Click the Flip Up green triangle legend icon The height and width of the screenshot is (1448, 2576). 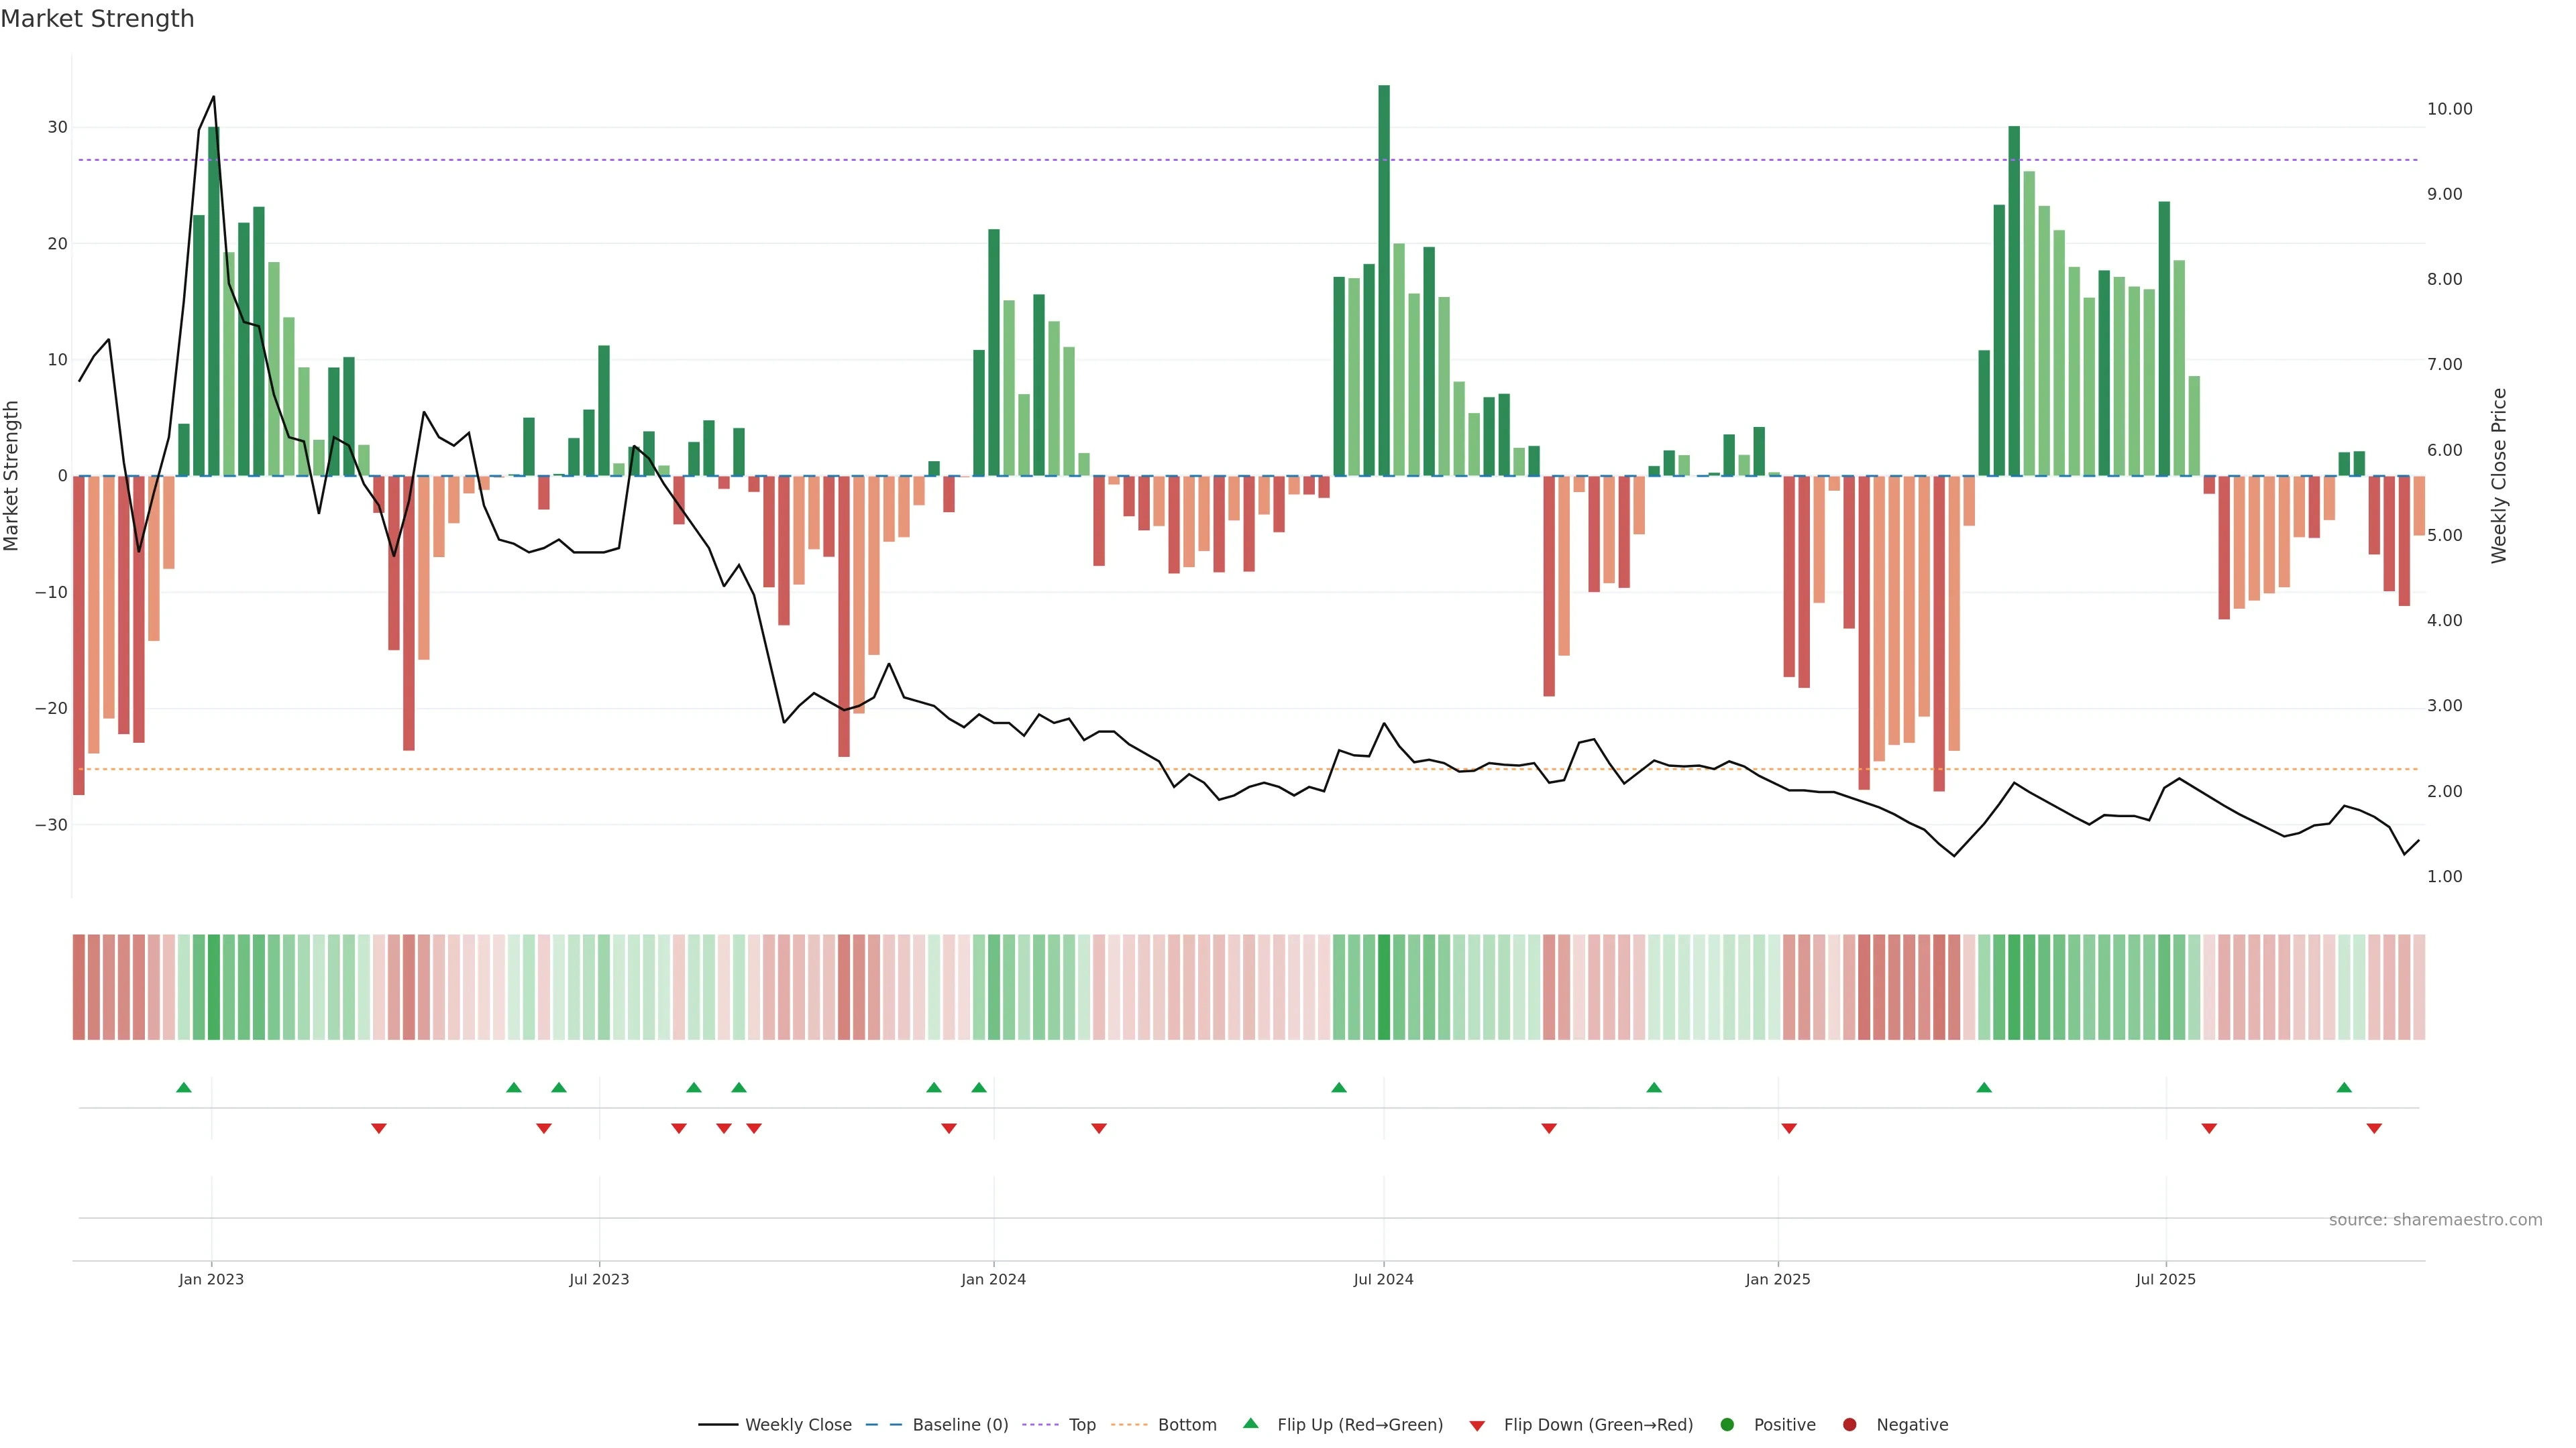[1250, 1424]
